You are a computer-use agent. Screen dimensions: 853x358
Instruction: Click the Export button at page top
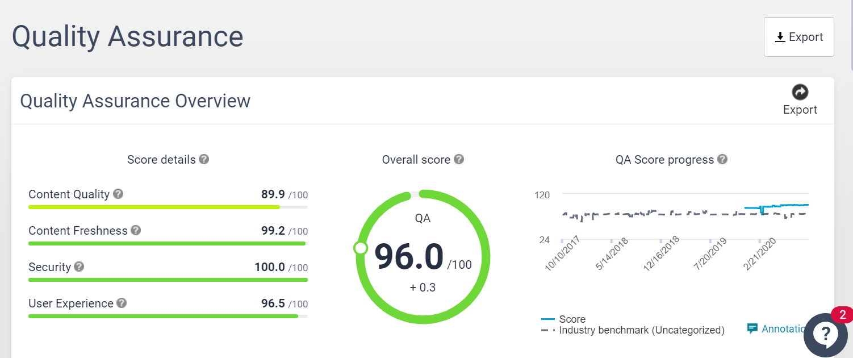[x=798, y=37]
